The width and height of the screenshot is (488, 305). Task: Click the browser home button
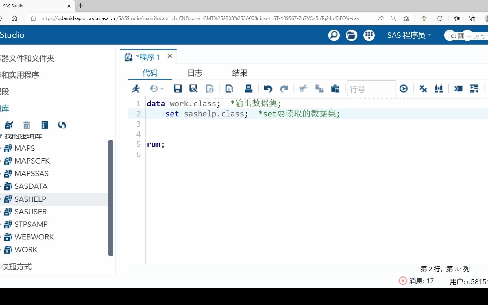(14, 18)
